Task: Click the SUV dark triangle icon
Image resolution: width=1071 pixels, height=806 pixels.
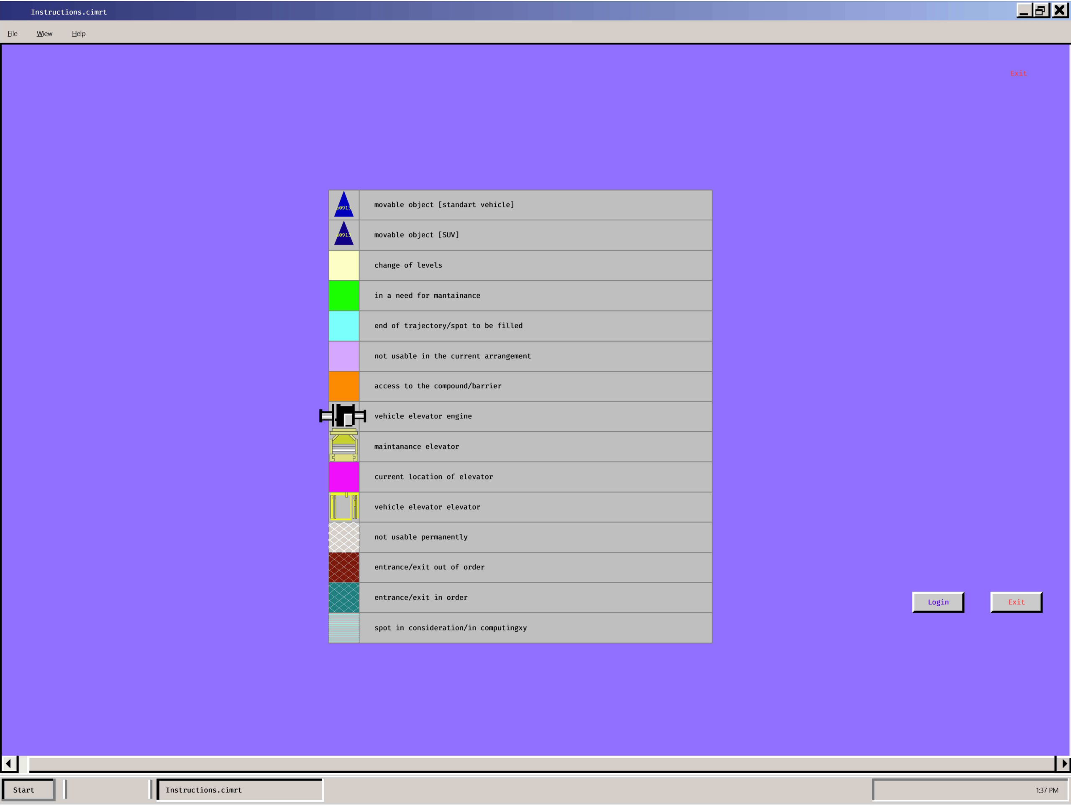Action: (344, 235)
